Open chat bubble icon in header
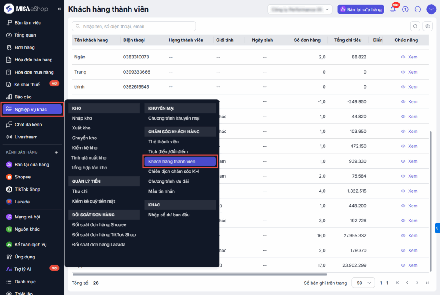This screenshot has width=440, height=295. click(418, 9)
